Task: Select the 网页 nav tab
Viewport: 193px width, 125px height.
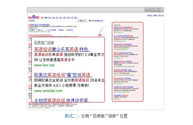Action: pyautogui.click(x=46, y=18)
